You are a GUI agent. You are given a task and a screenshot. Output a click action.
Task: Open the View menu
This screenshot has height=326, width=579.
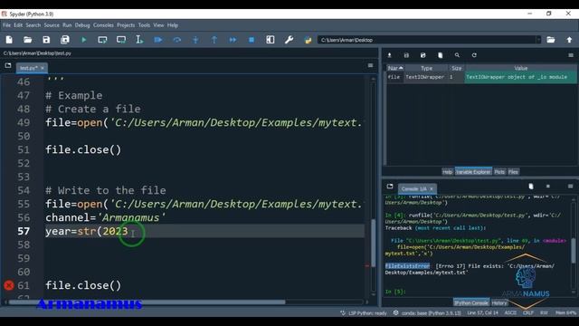point(158,25)
